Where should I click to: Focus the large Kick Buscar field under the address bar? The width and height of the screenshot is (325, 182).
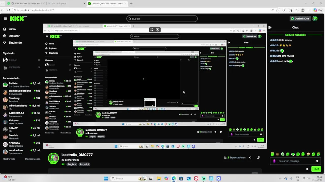162,19
